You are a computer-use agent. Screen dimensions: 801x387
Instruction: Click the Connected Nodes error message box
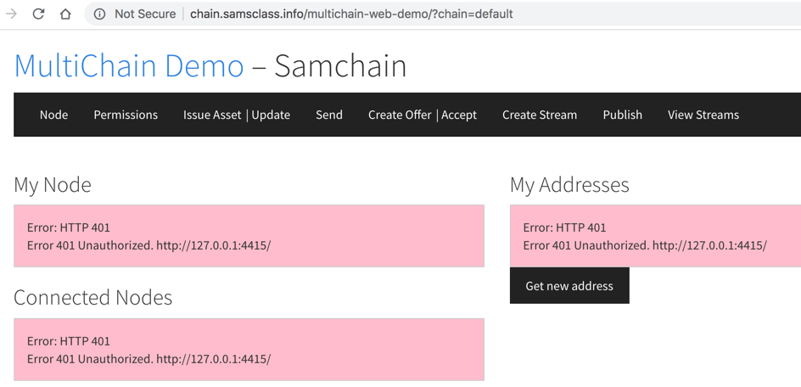(x=249, y=350)
